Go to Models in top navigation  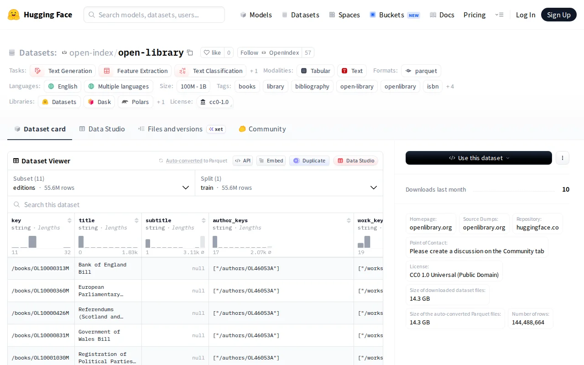[x=256, y=15]
